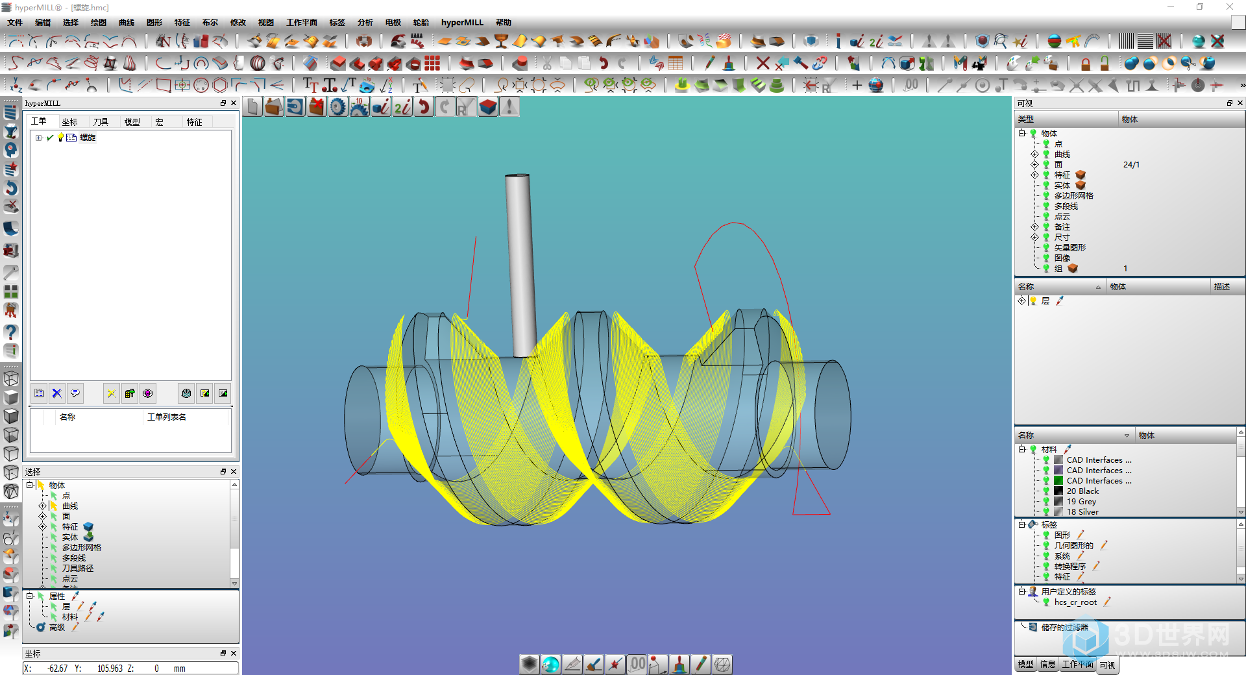Click the closed padlock lock icon

tap(1086, 63)
